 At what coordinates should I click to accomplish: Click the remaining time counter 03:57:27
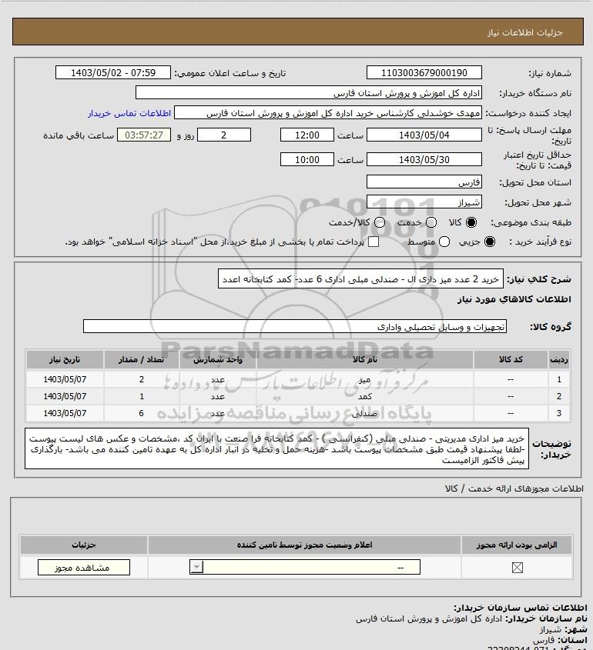pyautogui.click(x=144, y=135)
